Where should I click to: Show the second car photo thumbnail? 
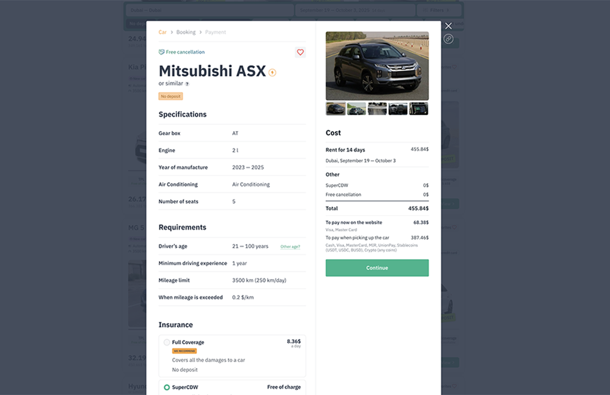[x=356, y=108]
